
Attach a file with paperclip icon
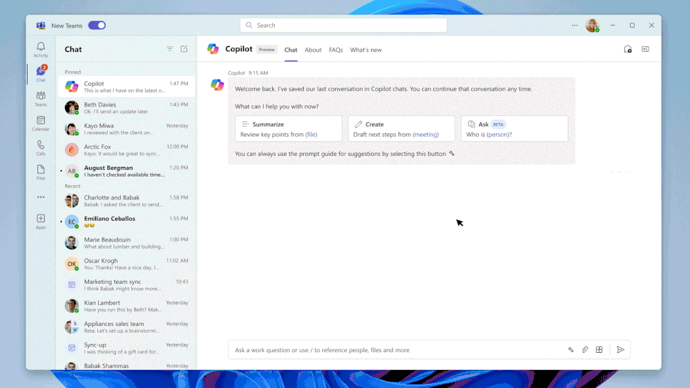[x=585, y=350]
